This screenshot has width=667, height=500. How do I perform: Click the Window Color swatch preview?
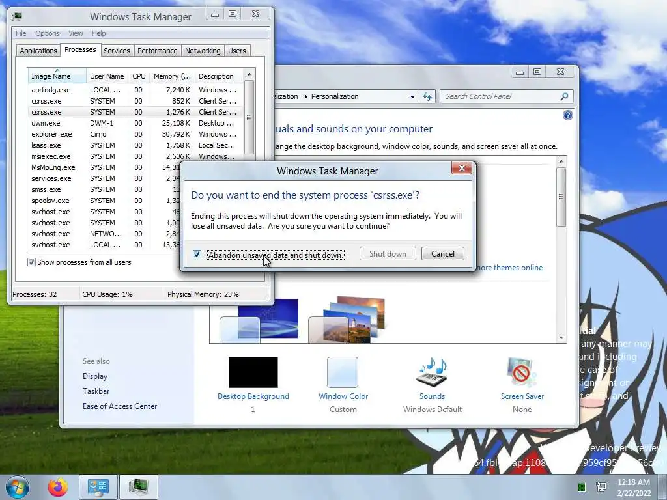pyautogui.click(x=343, y=372)
